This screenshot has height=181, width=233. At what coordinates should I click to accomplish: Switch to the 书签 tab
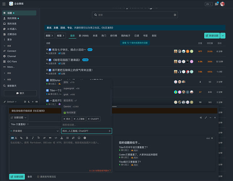[145, 36]
